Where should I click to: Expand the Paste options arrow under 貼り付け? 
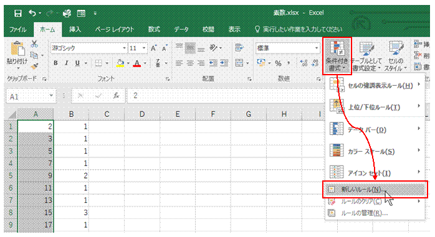point(18,68)
